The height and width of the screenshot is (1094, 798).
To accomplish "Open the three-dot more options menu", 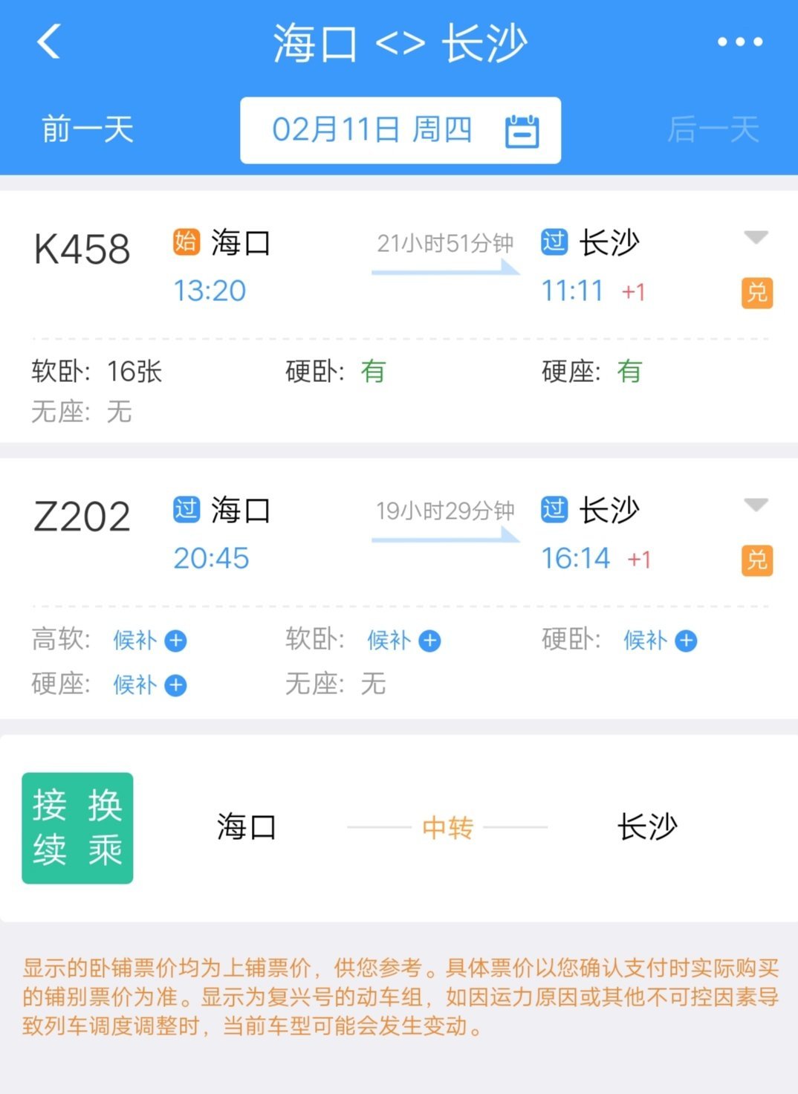I will [740, 42].
